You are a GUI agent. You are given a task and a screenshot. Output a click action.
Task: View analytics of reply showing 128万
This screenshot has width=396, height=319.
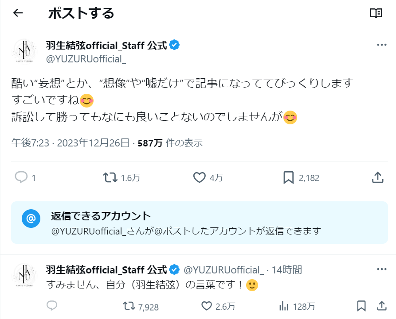pos(284,306)
